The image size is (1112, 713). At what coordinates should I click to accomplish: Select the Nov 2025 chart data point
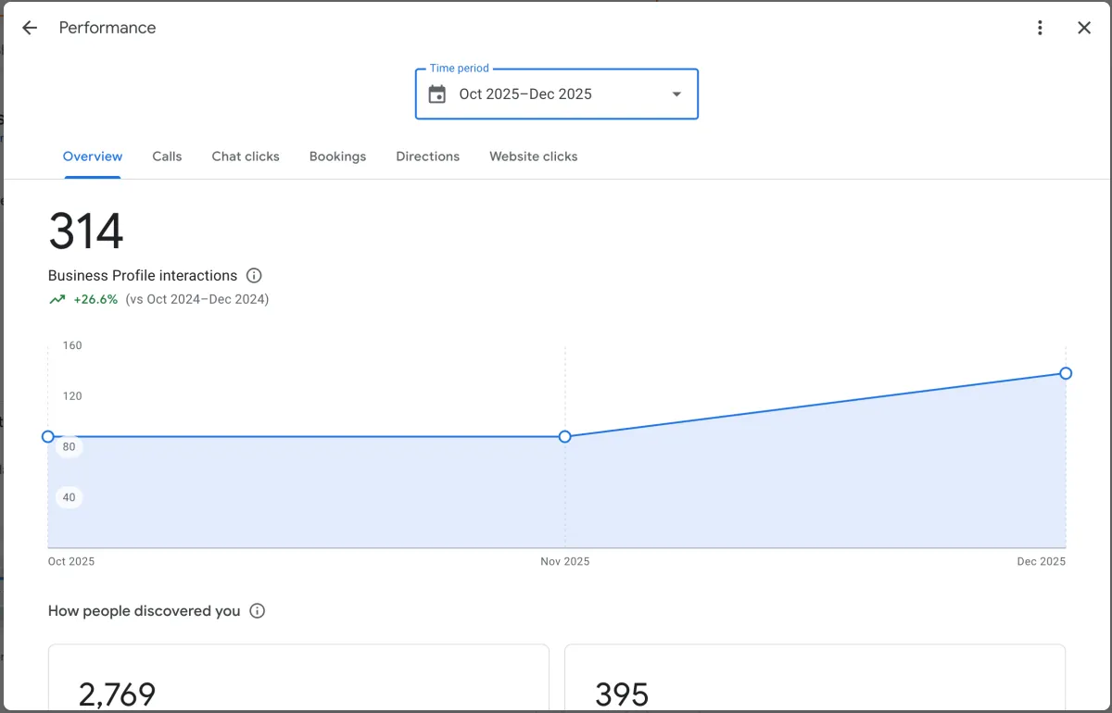pyautogui.click(x=564, y=436)
